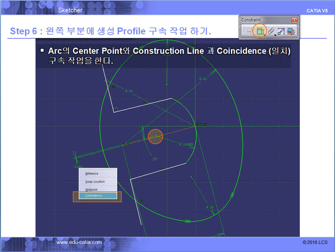The height and width of the screenshot is (252, 335).
Task: Select Reference in the context menu
Action: click(92, 173)
